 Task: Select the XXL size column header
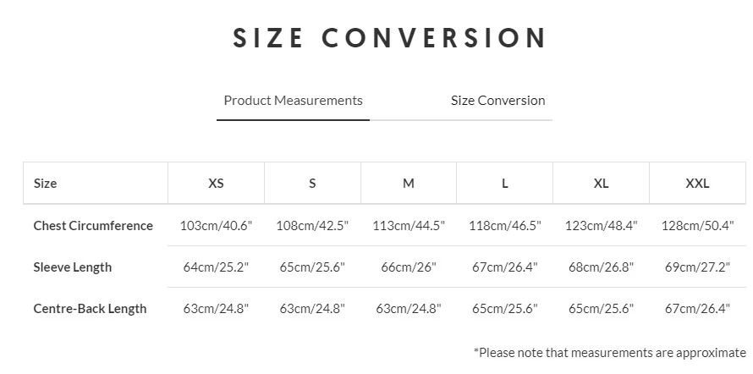[x=697, y=184]
